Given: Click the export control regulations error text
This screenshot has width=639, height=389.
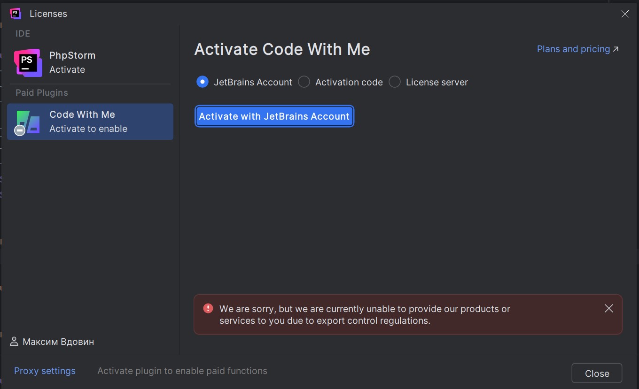Looking at the screenshot, I should coord(365,315).
